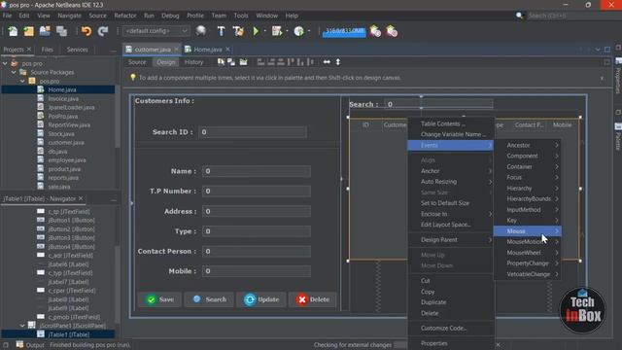
Task: Dismiss the palette hint message
Action: pyautogui.click(x=602, y=78)
